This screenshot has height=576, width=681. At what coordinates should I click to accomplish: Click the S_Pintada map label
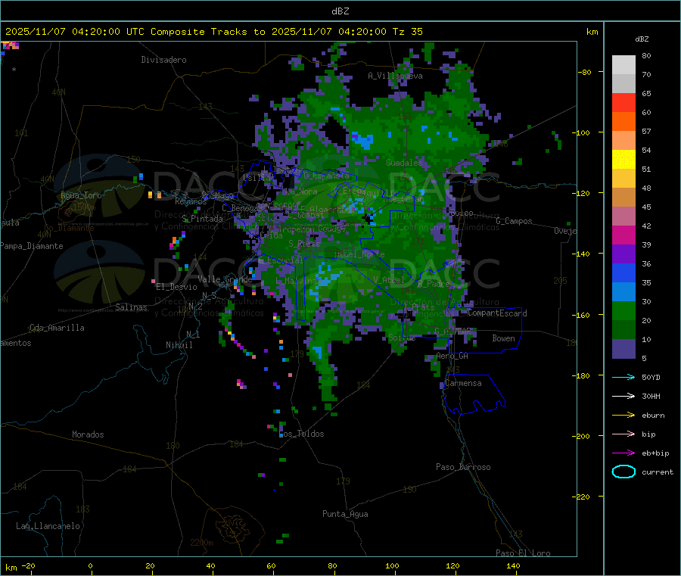pyautogui.click(x=202, y=219)
